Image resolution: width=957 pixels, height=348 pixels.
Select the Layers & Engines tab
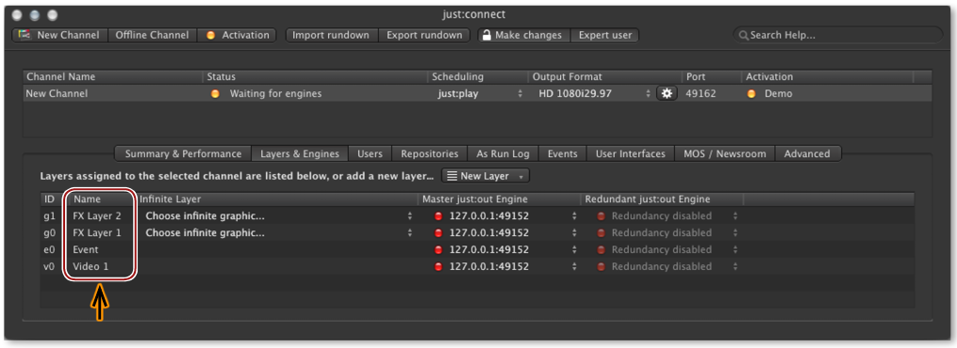pyautogui.click(x=300, y=154)
